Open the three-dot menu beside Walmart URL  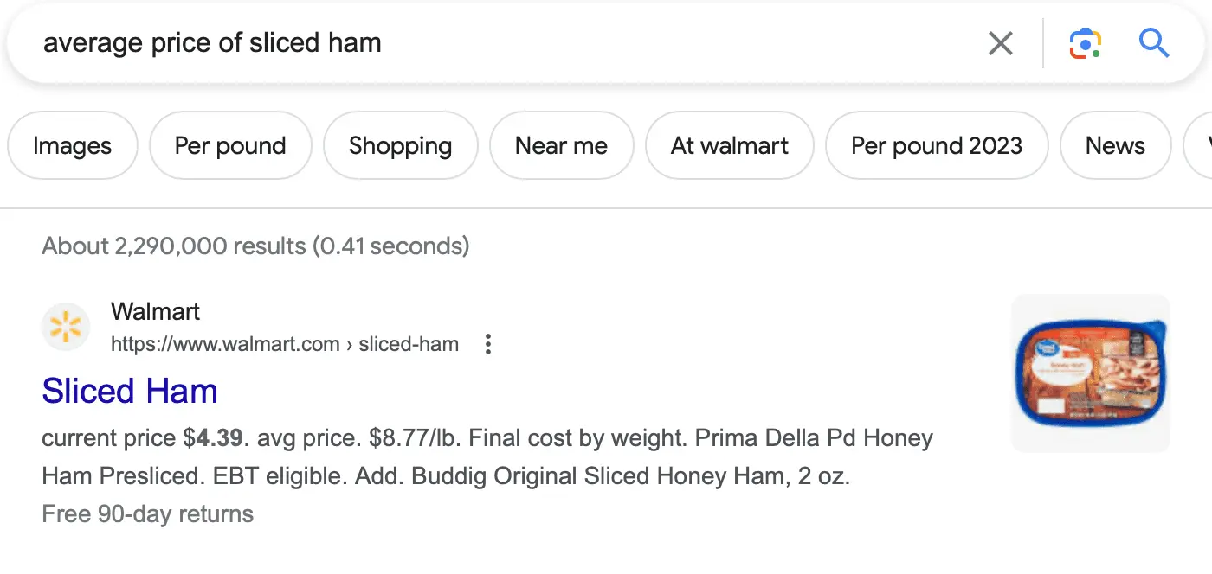click(488, 345)
